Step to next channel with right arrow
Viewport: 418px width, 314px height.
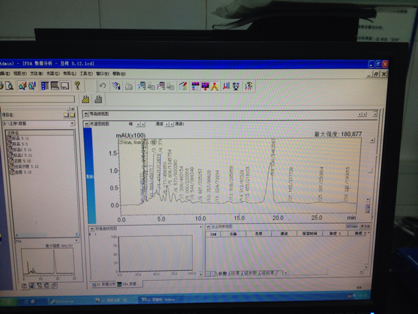click(172, 124)
